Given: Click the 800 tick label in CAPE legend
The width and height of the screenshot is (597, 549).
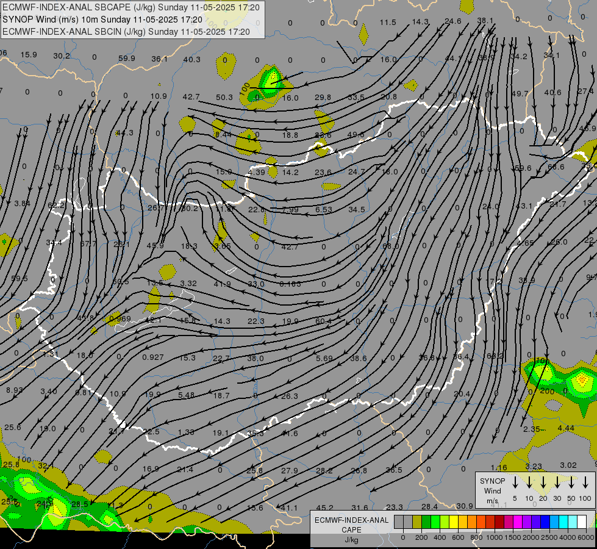Looking at the screenshot, I should pyautogui.click(x=476, y=537).
